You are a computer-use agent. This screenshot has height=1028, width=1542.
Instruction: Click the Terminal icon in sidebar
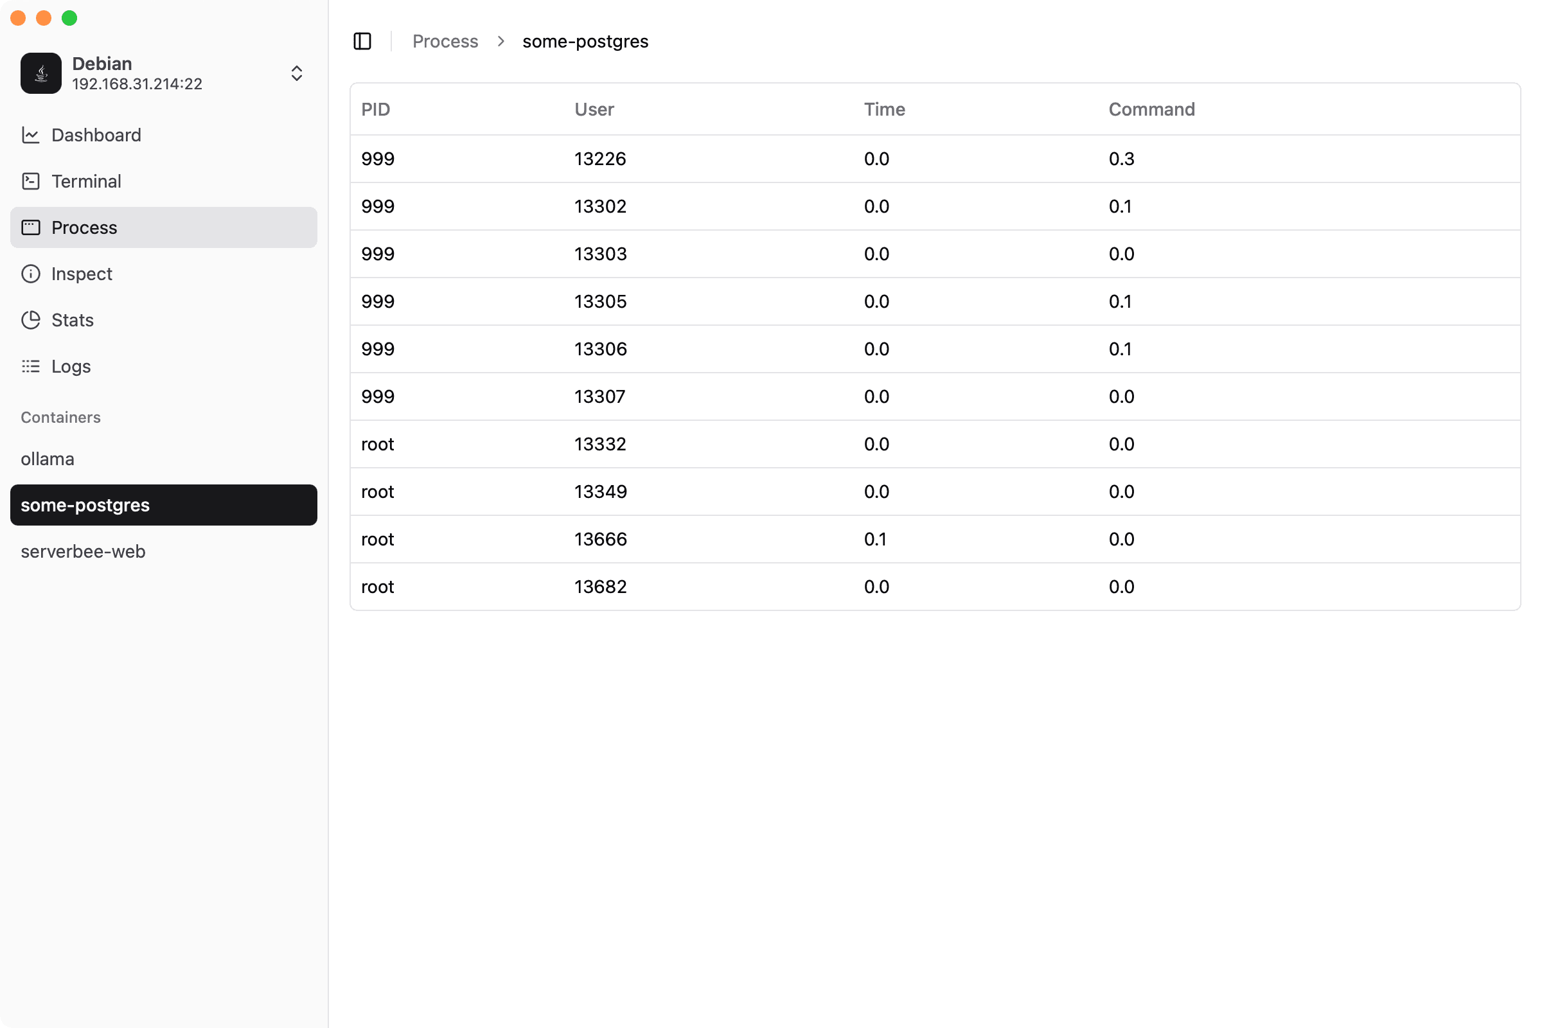pyautogui.click(x=31, y=182)
